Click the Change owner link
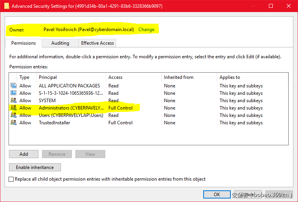This screenshot has height=202, width=298. (146, 30)
